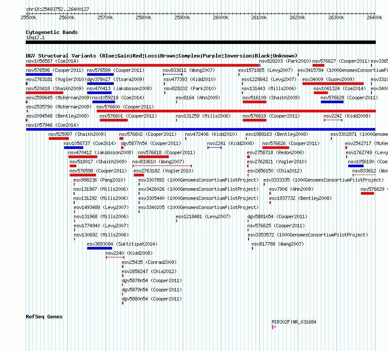Select esv8164 (Ahn2009) label
Viewport: 388px width, 351px height.
coord(198,98)
